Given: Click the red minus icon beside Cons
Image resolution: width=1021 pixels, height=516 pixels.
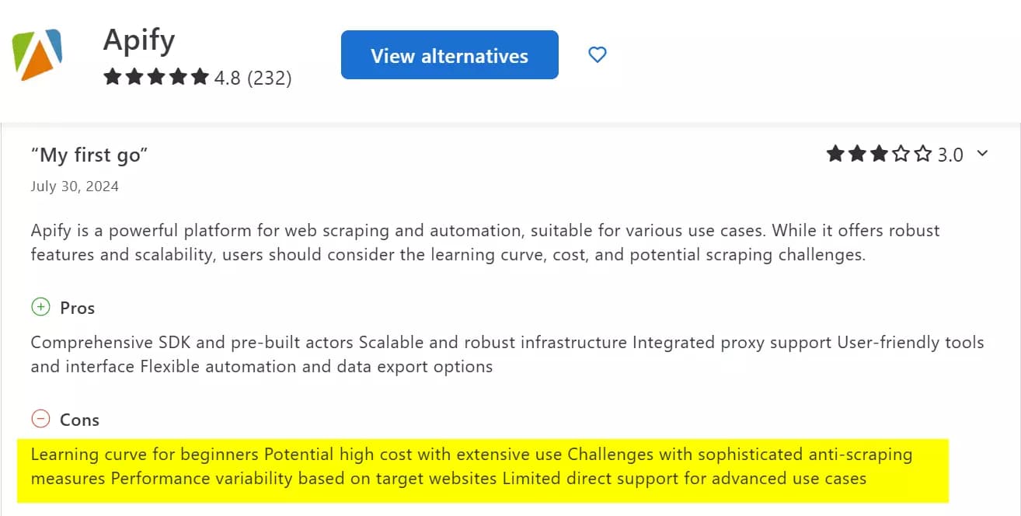Looking at the screenshot, I should tap(40, 419).
